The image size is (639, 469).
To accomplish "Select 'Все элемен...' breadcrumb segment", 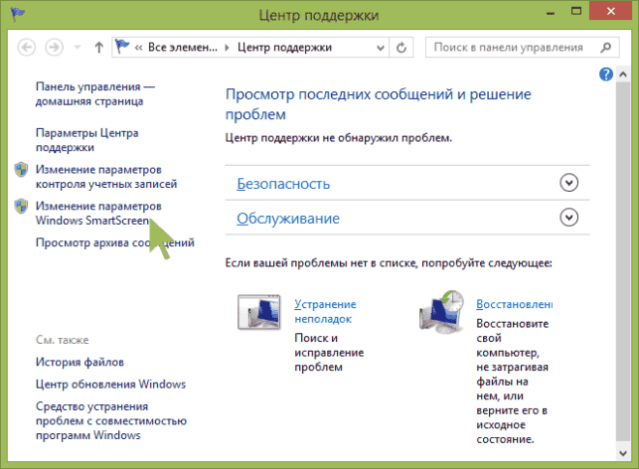I will click(183, 48).
